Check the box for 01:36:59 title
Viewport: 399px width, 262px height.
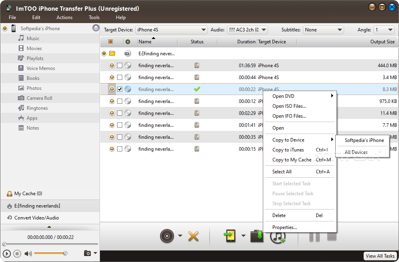tap(119, 65)
